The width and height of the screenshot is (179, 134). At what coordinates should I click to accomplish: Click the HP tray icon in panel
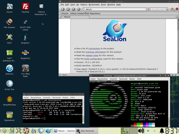click(x=148, y=131)
